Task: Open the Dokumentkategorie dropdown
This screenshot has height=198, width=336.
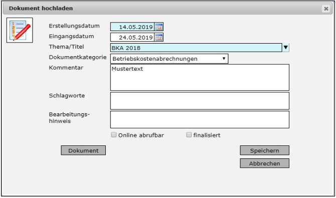Action: pos(170,59)
